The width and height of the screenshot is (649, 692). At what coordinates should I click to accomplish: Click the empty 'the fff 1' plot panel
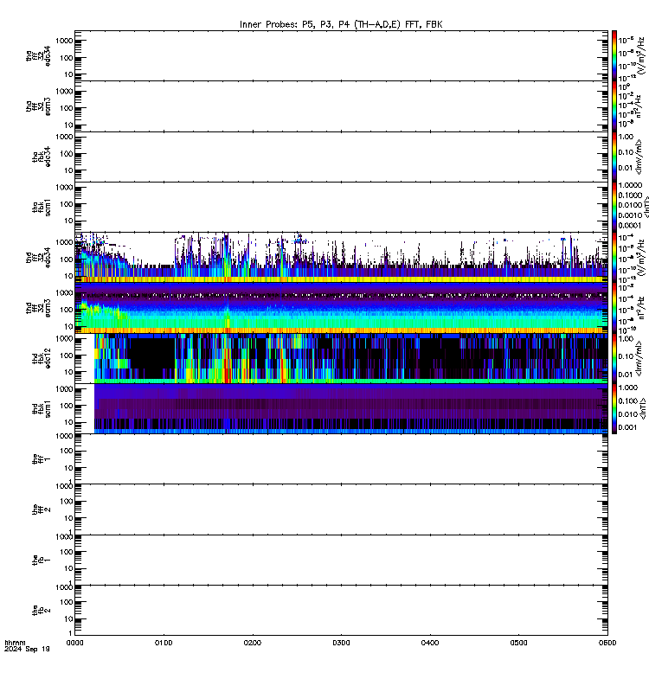click(x=341, y=459)
